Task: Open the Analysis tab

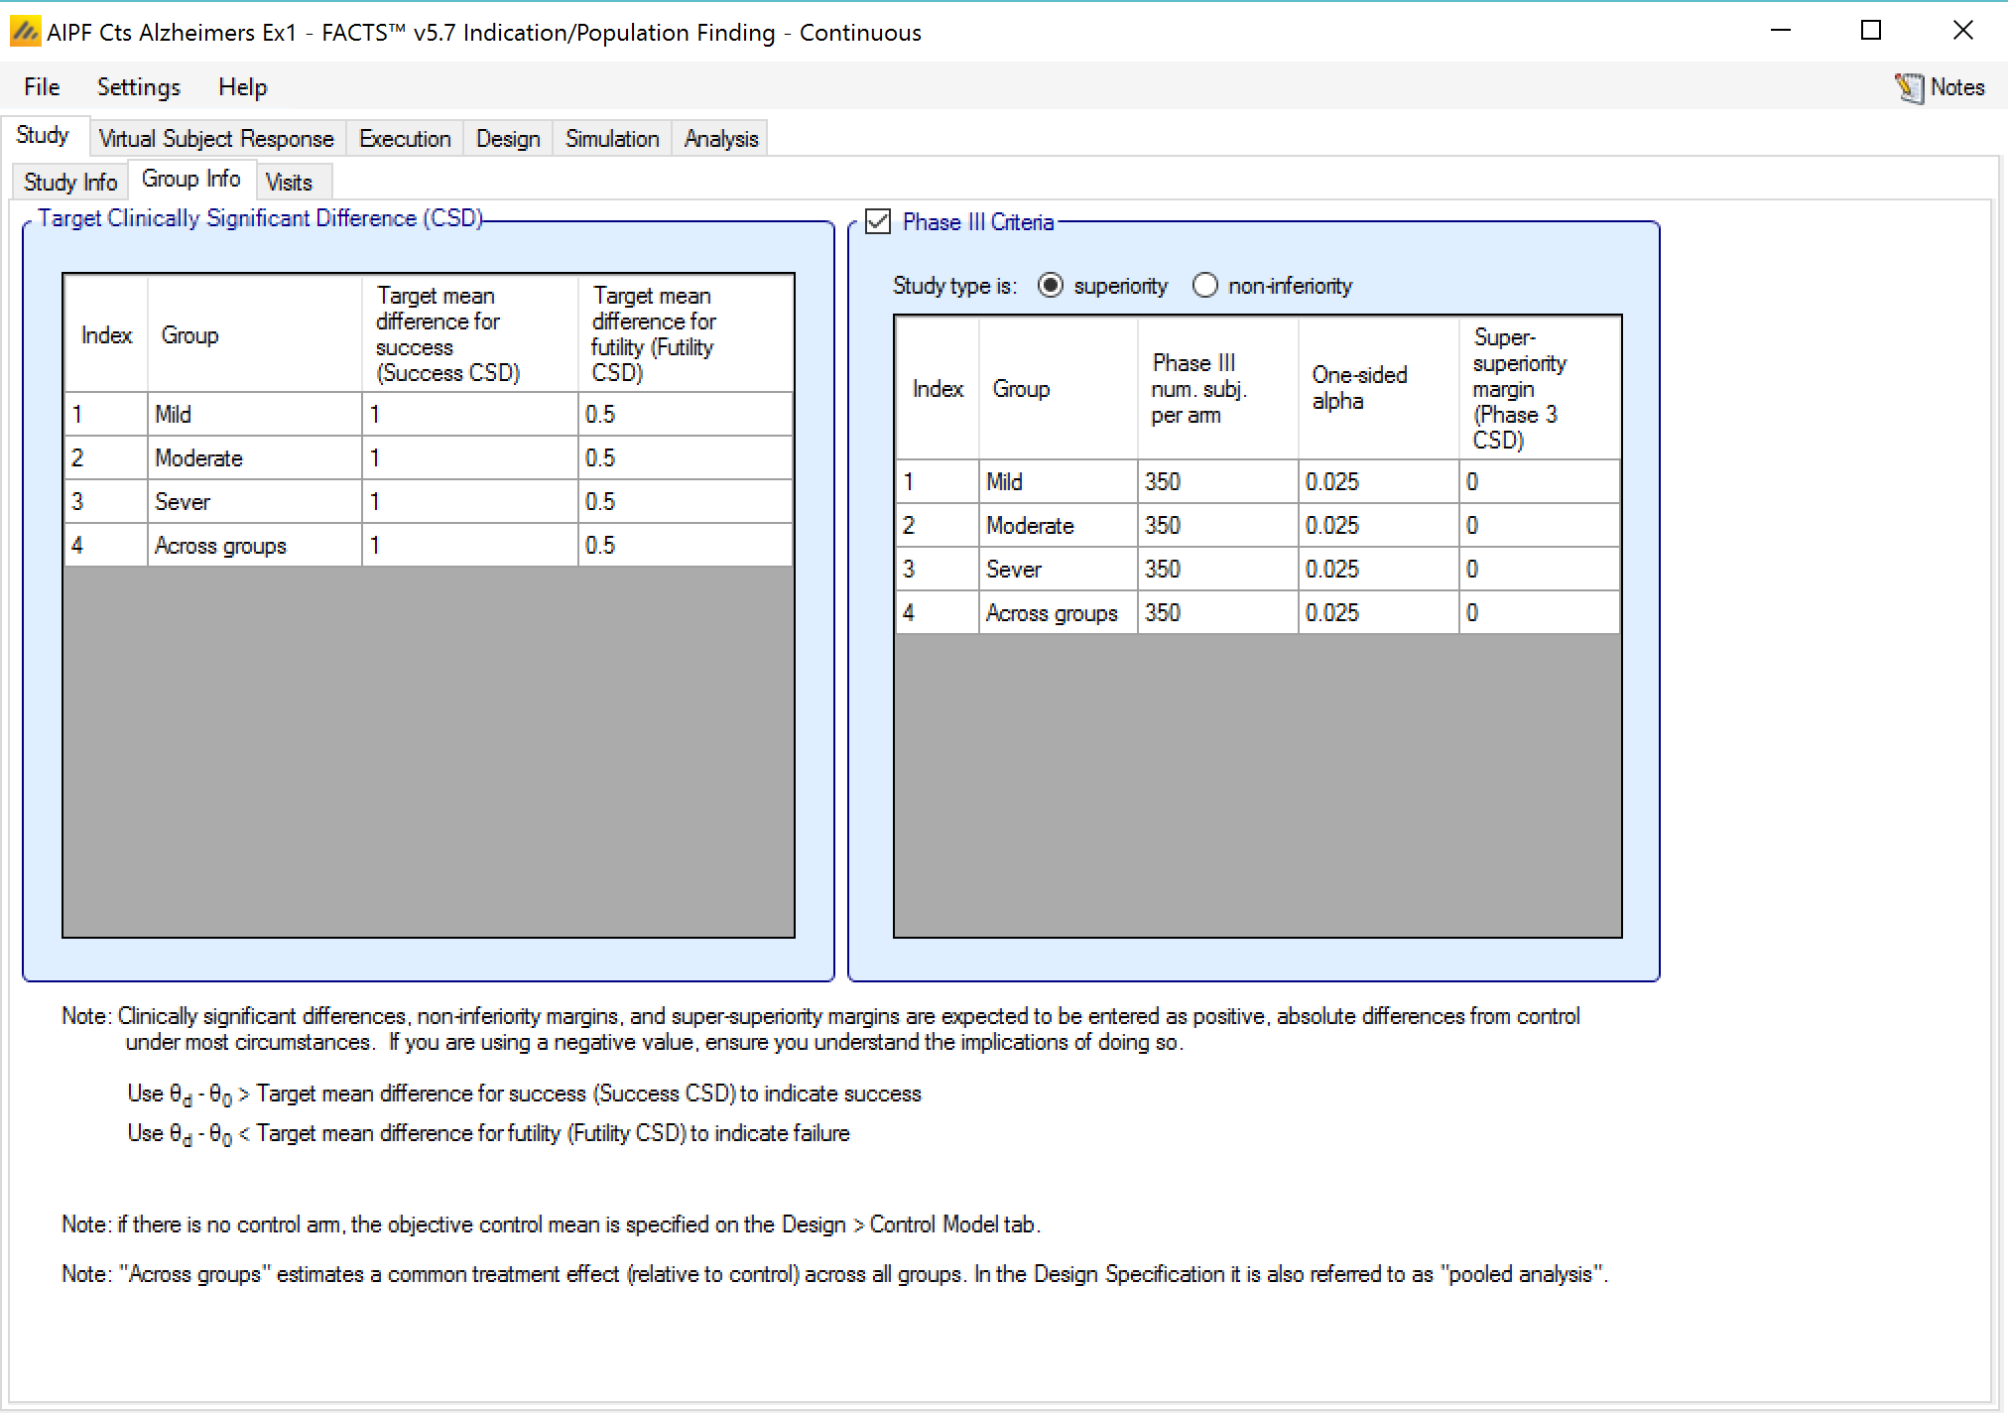Action: point(721,139)
